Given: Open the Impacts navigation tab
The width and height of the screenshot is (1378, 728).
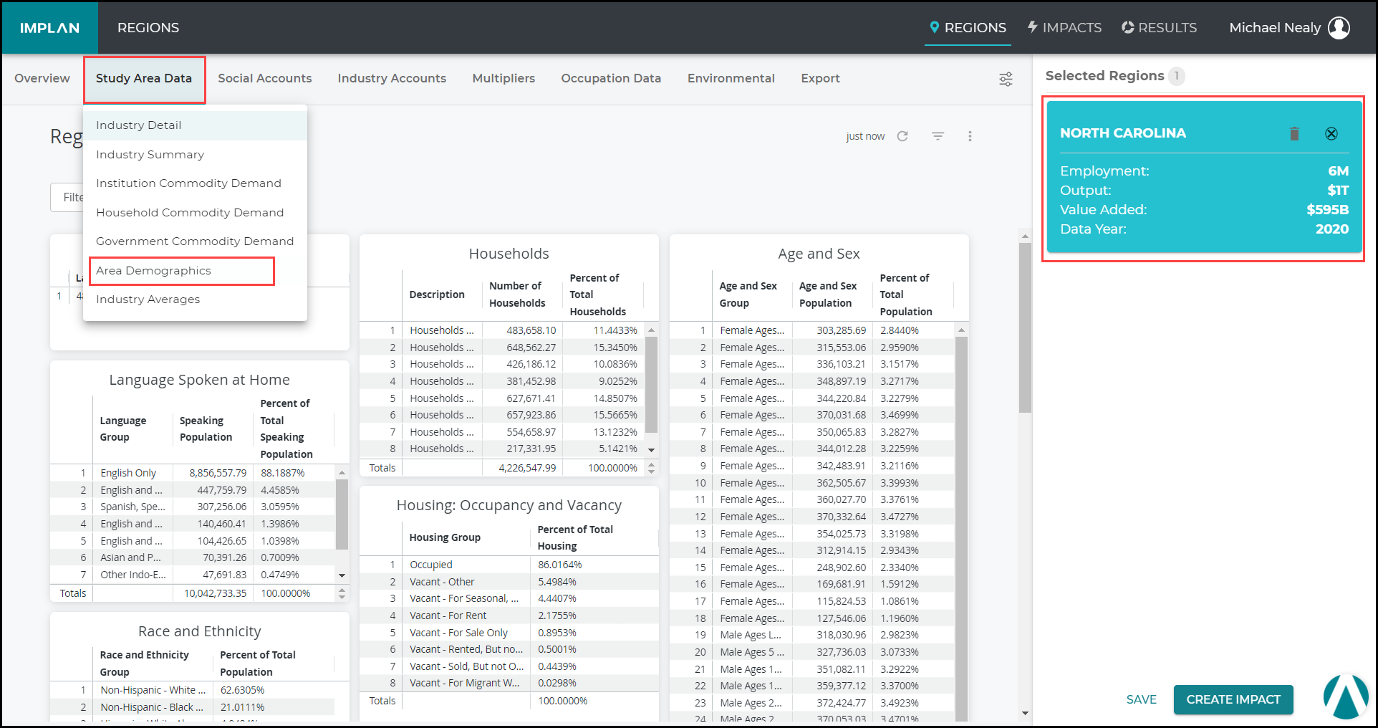Looking at the screenshot, I should click(1064, 28).
